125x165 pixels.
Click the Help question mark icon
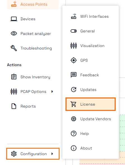(x=74, y=133)
